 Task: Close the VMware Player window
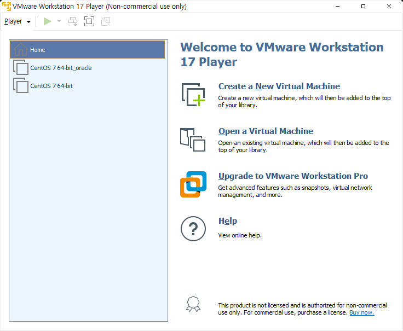389,7
